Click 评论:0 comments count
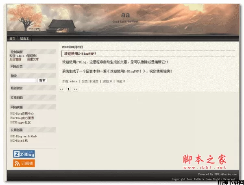The image size is (244, 185). click(x=121, y=81)
